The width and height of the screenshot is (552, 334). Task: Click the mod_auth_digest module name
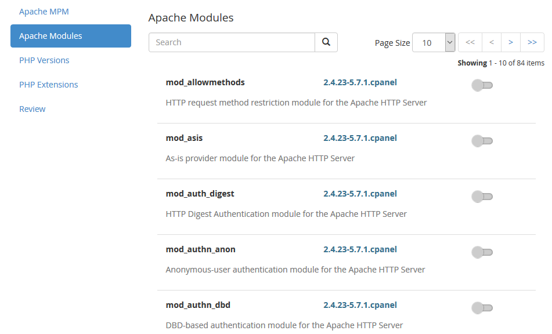pyautogui.click(x=200, y=194)
